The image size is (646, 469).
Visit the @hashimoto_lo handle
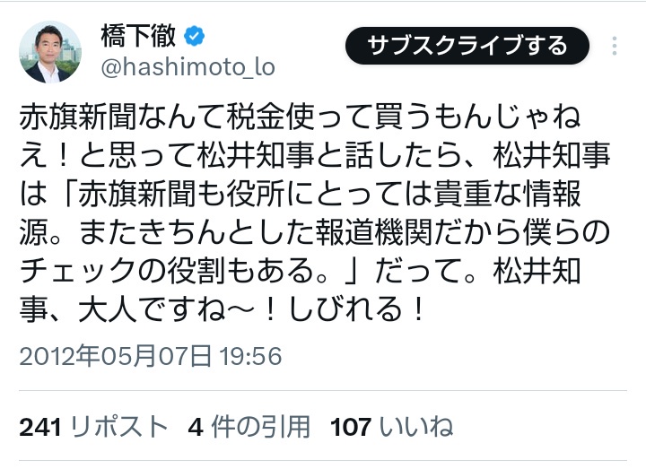tap(187, 67)
